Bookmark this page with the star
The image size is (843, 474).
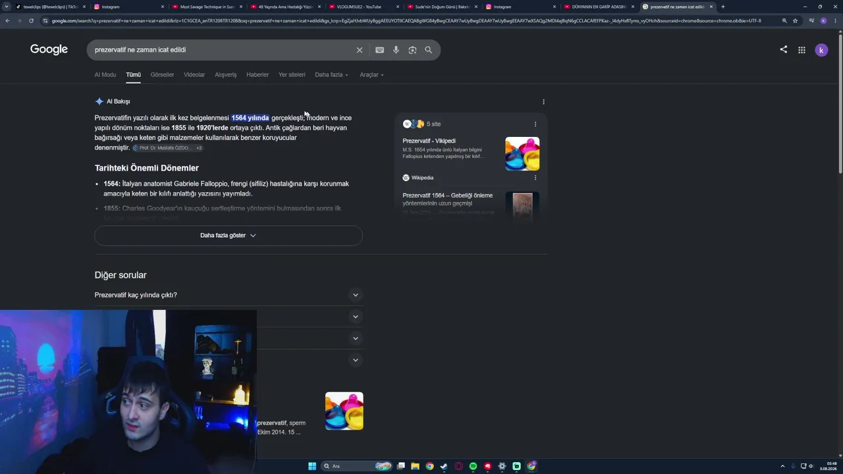795,20
